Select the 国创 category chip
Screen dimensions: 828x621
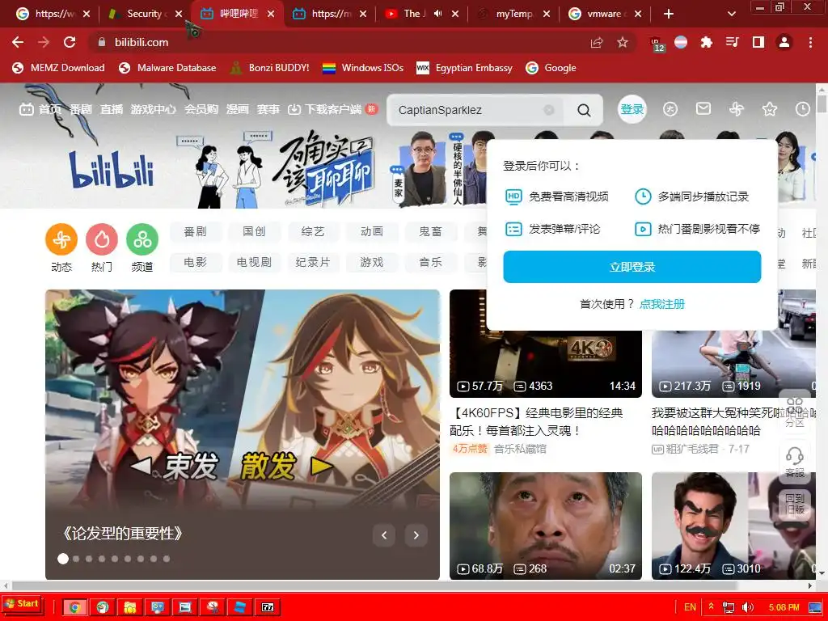point(254,231)
